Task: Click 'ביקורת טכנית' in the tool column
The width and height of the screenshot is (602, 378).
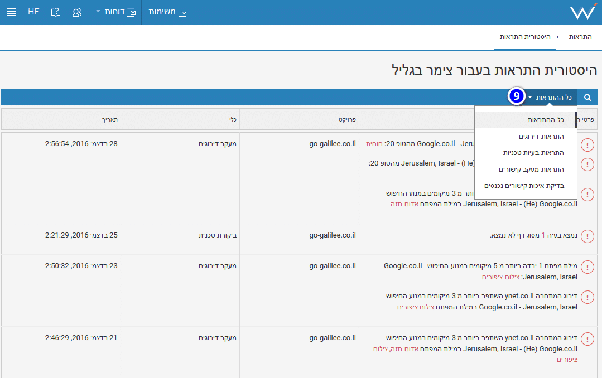Action: click(x=217, y=235)
